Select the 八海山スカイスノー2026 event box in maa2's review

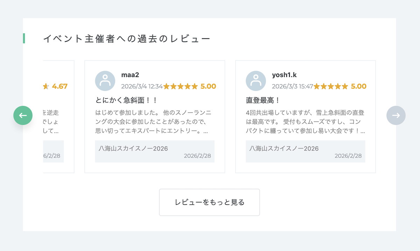pos(155,152)
